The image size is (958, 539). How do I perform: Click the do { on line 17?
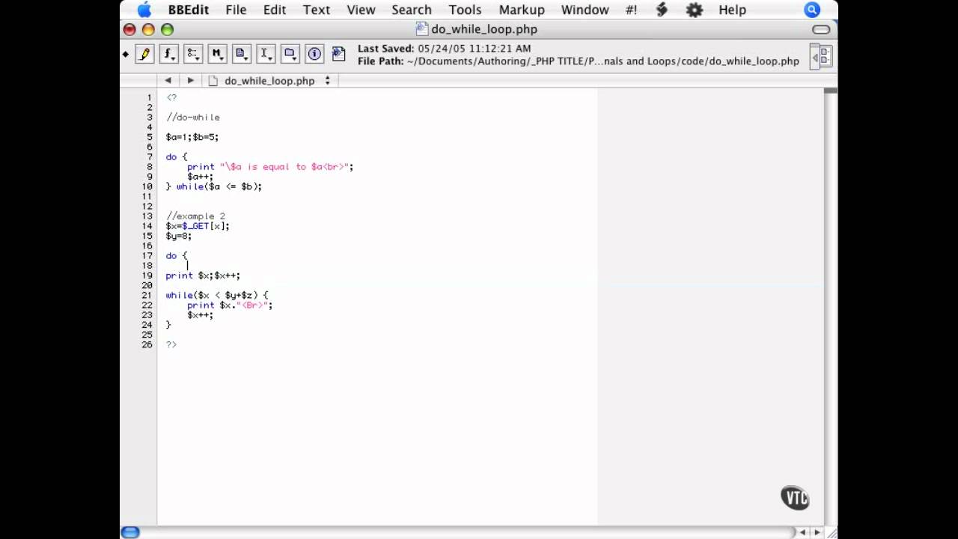[177, 255]
